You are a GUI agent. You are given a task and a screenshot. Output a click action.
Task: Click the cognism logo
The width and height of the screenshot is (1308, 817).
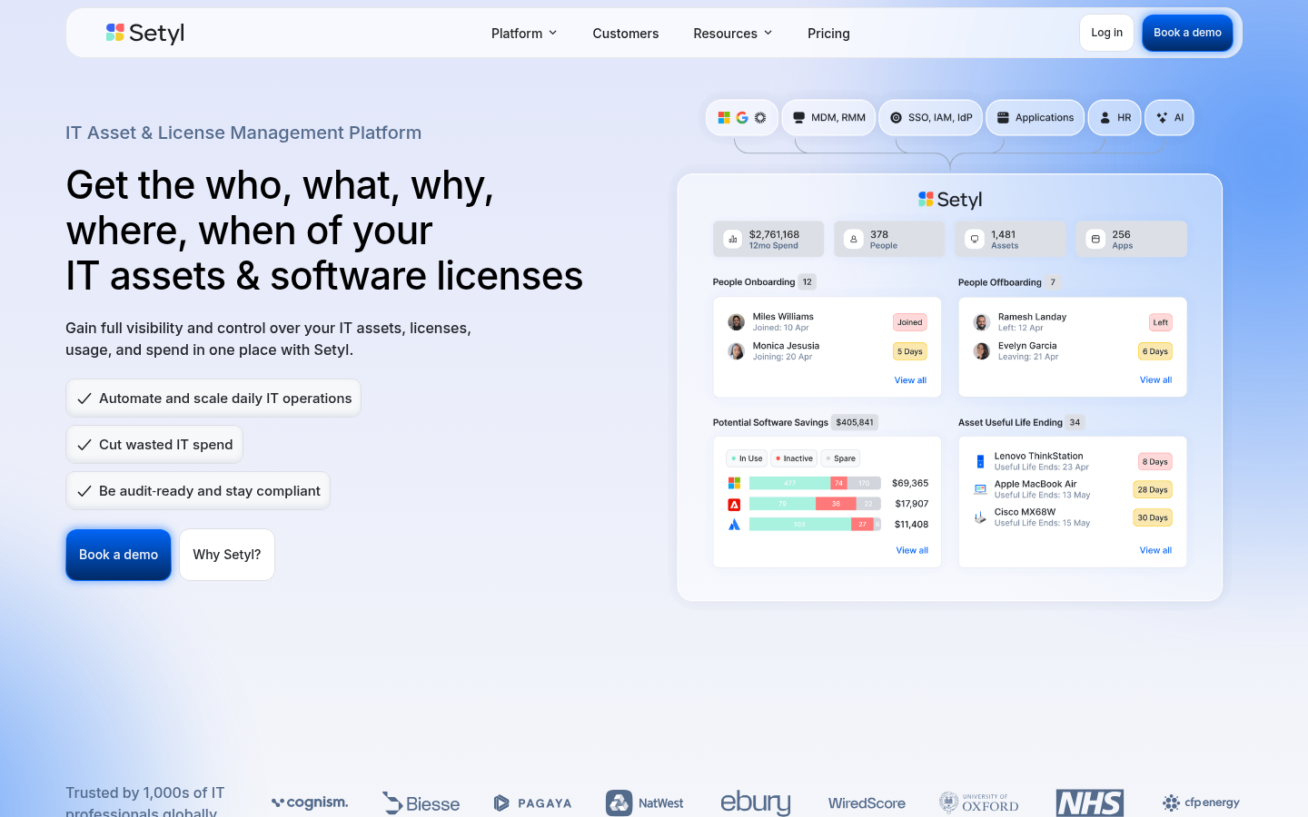pos(310,802)
